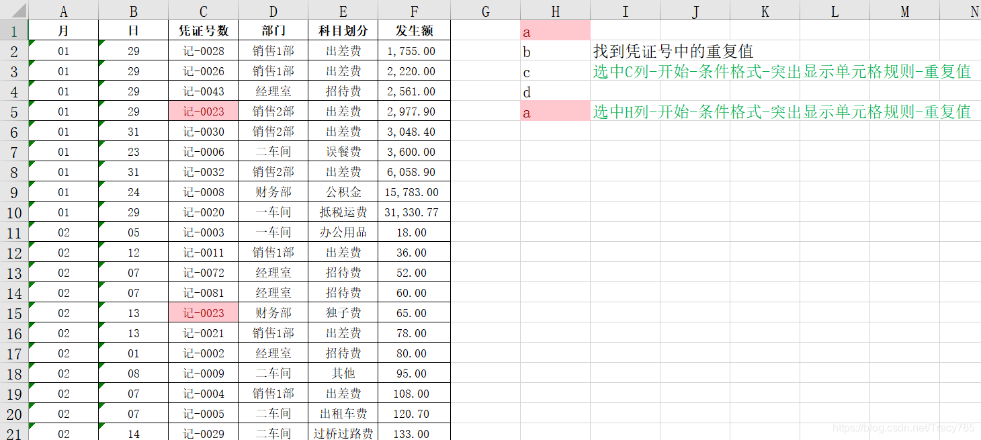Viewport: 981px width, 440px height.
Task: Click the highlighted 记-0023 cell in row 15
Action: point(203,312)
